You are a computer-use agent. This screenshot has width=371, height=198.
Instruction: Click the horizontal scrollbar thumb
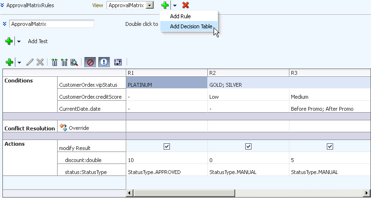point(183,193)
